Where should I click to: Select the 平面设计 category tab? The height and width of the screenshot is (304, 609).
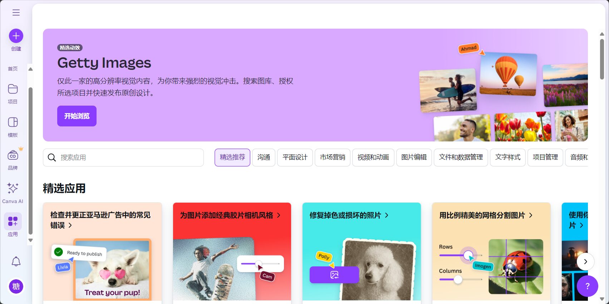click(x=295, y=158)
